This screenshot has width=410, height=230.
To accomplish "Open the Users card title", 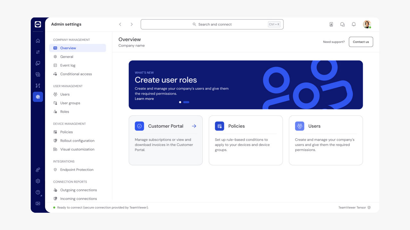I will [x=314, y=126].
